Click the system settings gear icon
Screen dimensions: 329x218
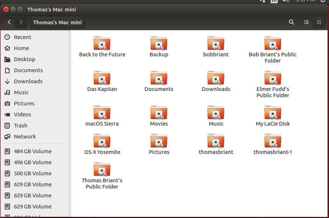322,1
